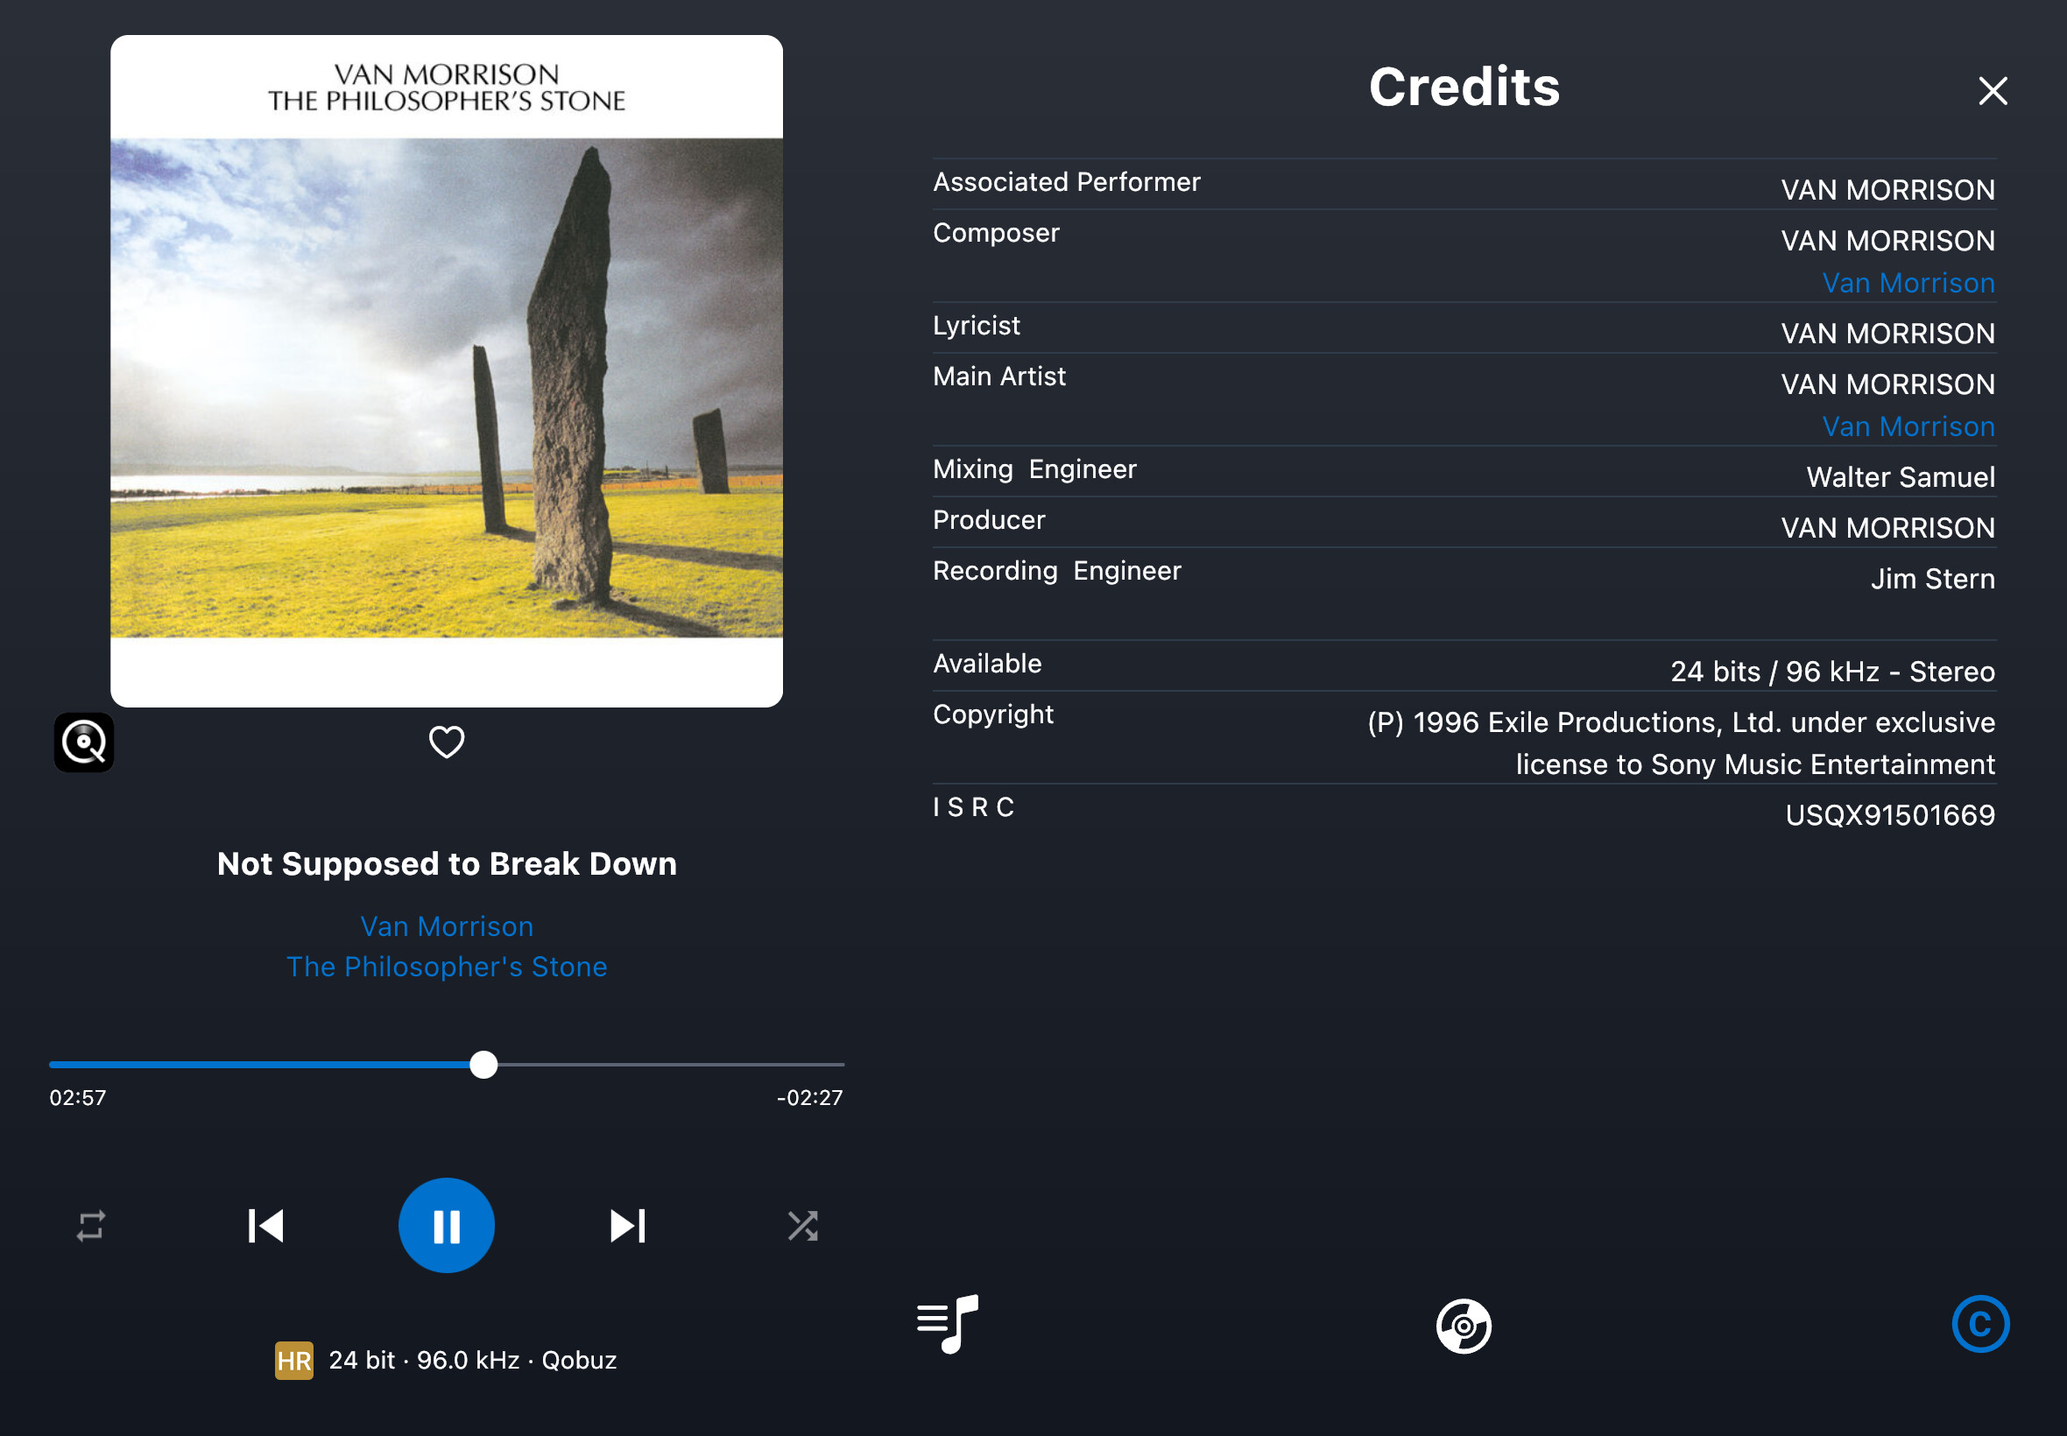Click the 24 bits / 96 kHz - Stereo value
The image size is (2067, 1436).
coord(1832,672)
